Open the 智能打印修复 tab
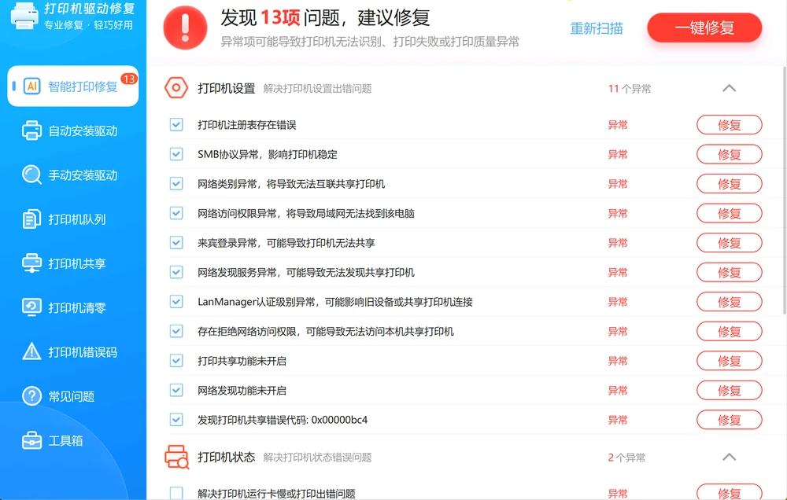Image resolution: width=787 pixels, height=500 pixels. tap(72, 86)
